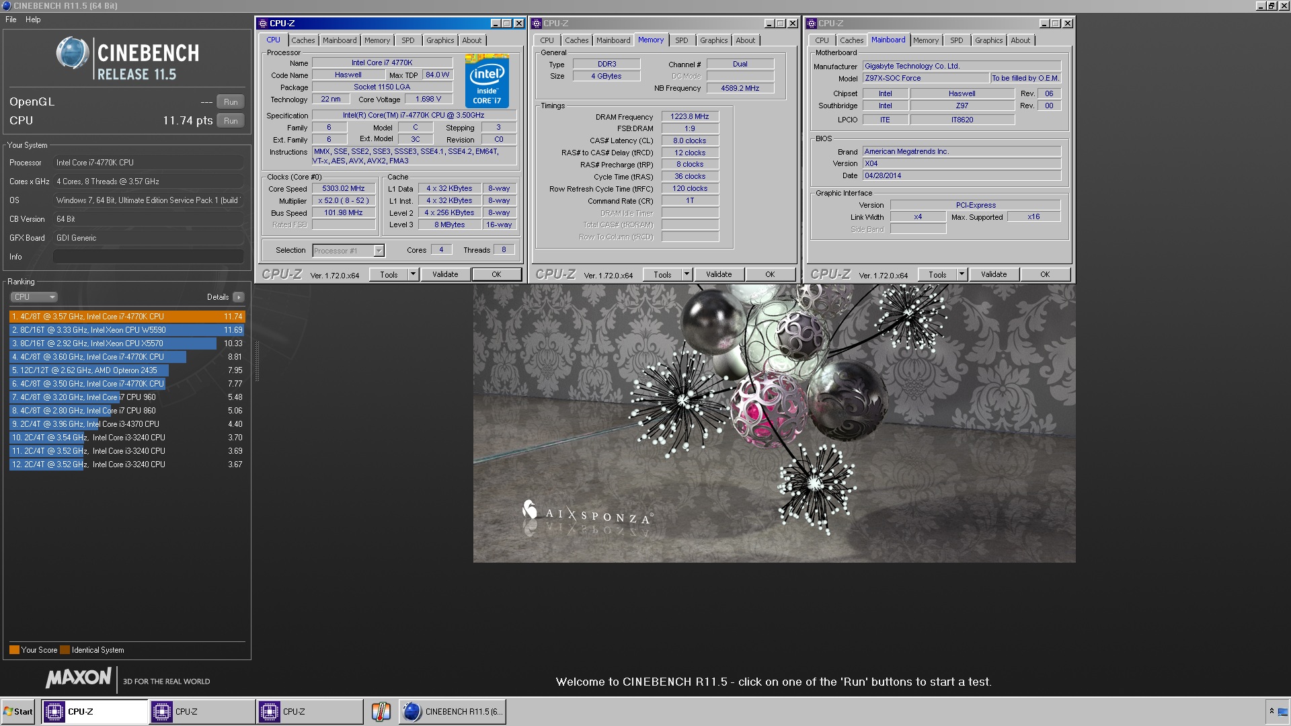The width and height of the screenshot is (1291, 726).
Task: Open About tab in Memory CPU-Z window
Action: point(746,40)
